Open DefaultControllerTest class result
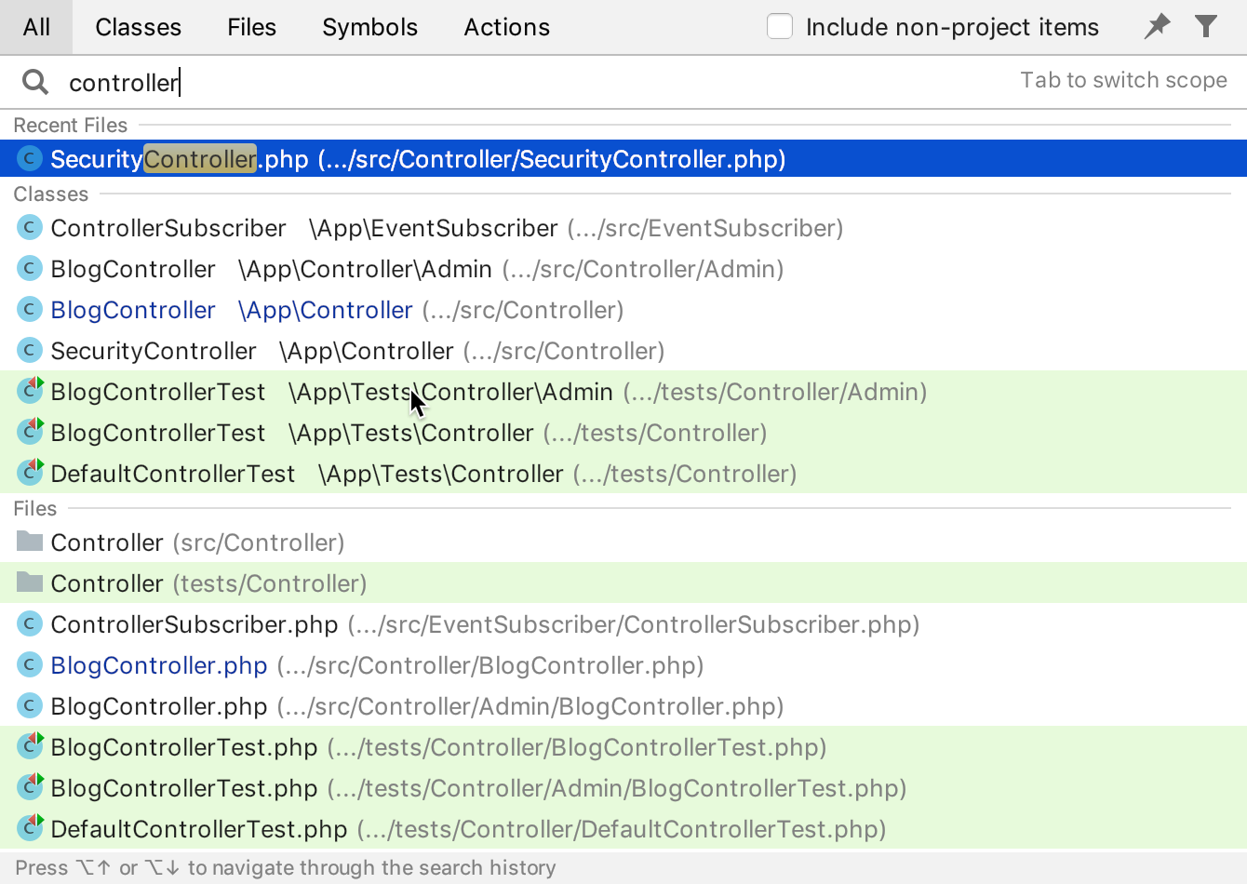The width and height of the screenshot is (1247, 884). click(623, 474)
